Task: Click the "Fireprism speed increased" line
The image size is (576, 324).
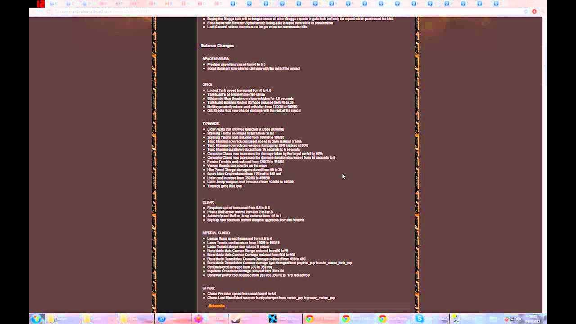Action: click(238, 208)
